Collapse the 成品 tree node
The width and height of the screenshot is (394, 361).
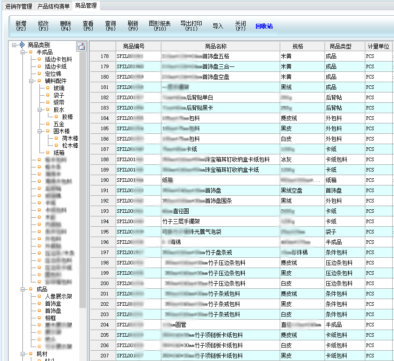tap(22, 289)
